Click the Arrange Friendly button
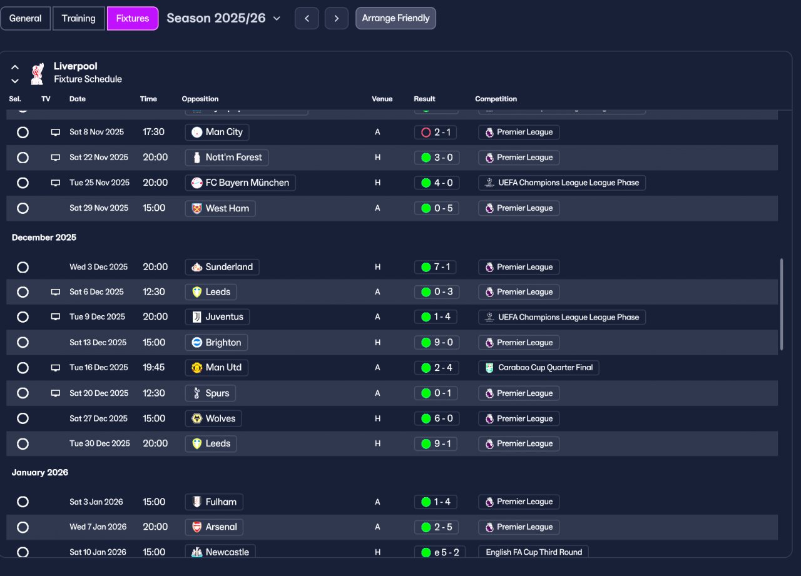Image resolution: width=801 pixels, height=576 pixels. 395,18
